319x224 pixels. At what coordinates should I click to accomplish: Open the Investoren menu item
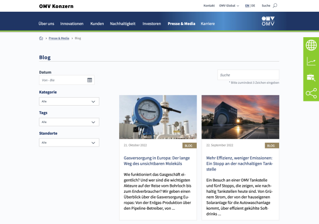152,24
